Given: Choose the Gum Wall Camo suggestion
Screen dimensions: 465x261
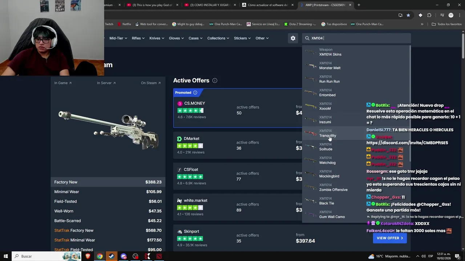Looking at the screenshot, I should (x=356, y=214).
